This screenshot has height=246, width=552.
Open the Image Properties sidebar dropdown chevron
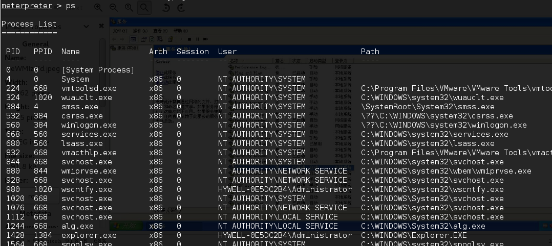click(86, 26)
